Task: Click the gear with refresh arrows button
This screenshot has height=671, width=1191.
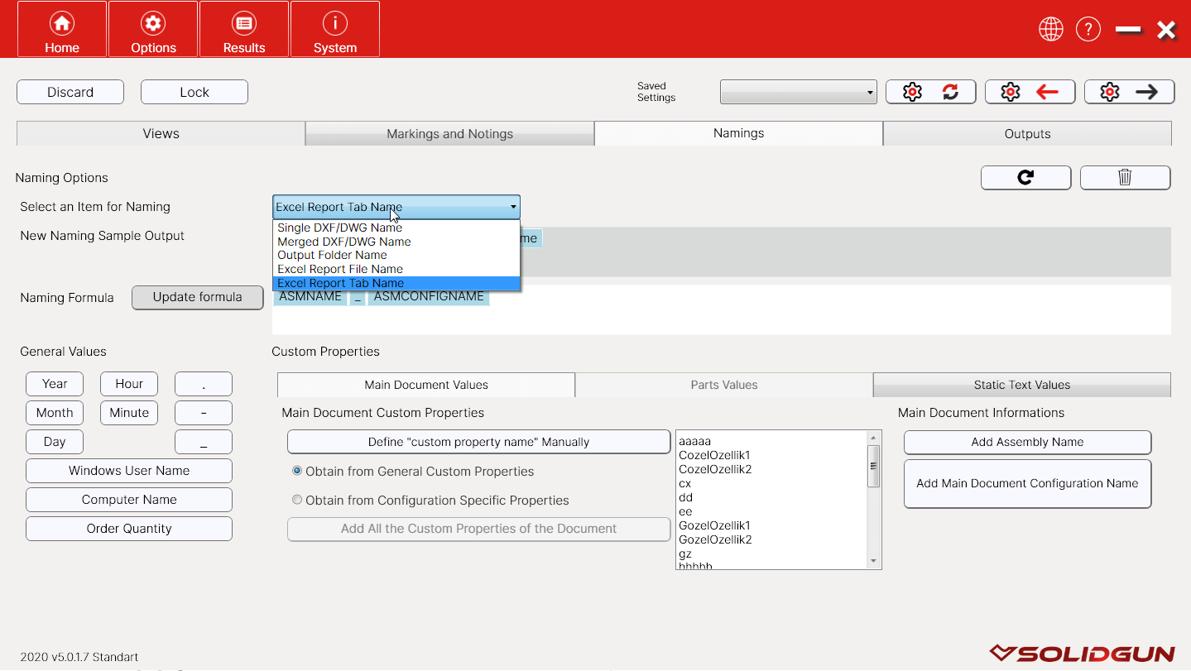Action: (930, 92)
